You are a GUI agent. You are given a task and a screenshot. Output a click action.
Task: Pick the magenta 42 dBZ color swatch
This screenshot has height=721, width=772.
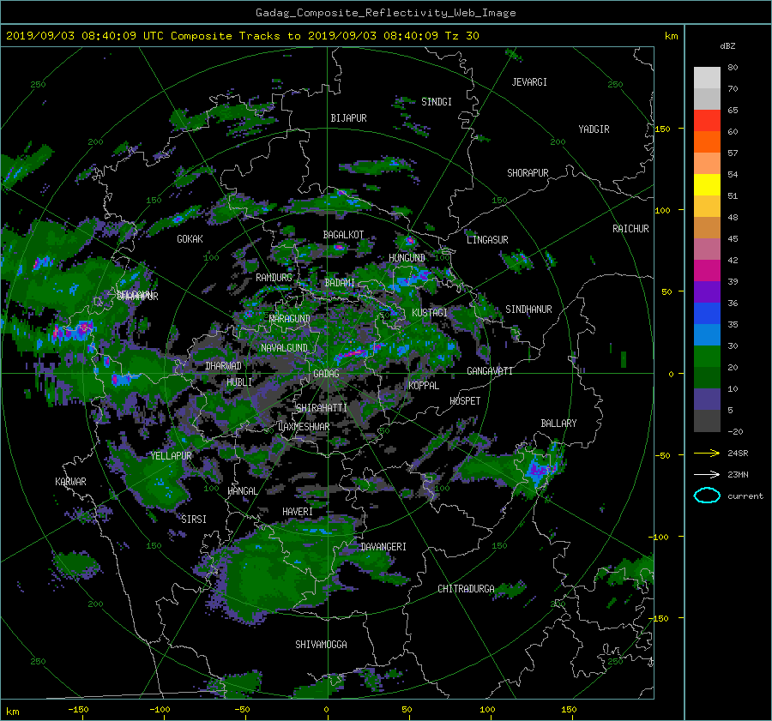[x=707, y=270]
